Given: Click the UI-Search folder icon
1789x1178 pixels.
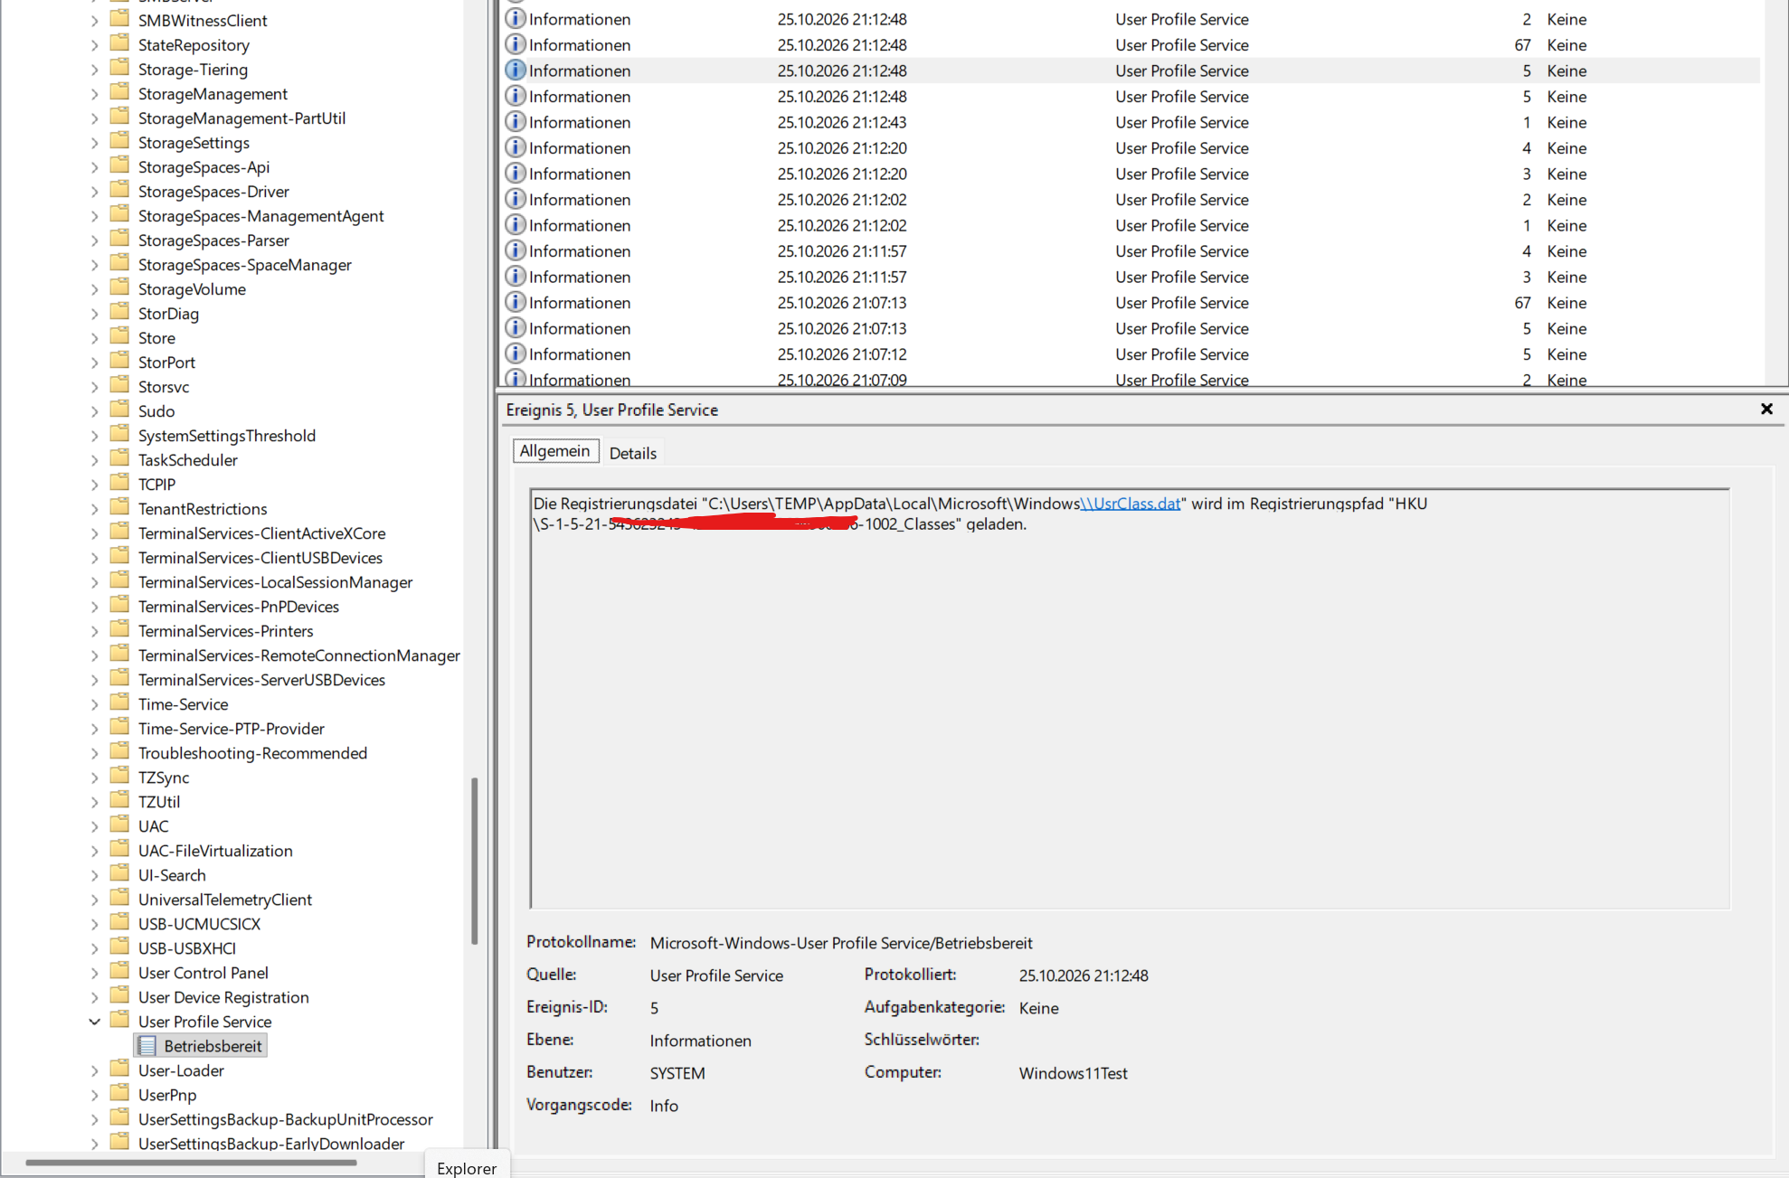Looking at the screenshot, I should [119, 874].
